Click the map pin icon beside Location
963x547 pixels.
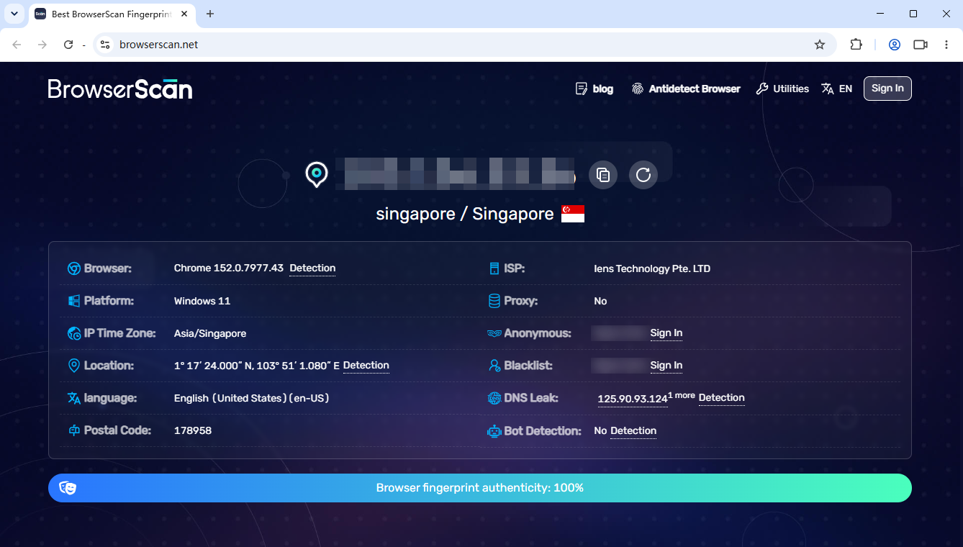tap(73, 366)
